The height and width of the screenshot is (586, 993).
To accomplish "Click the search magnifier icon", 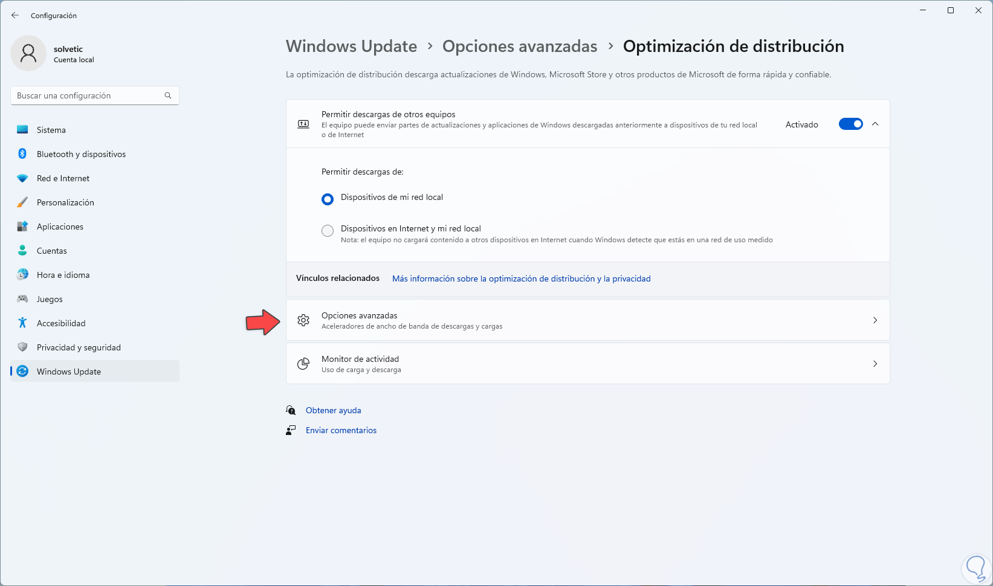I will click(x=168, y=95).
